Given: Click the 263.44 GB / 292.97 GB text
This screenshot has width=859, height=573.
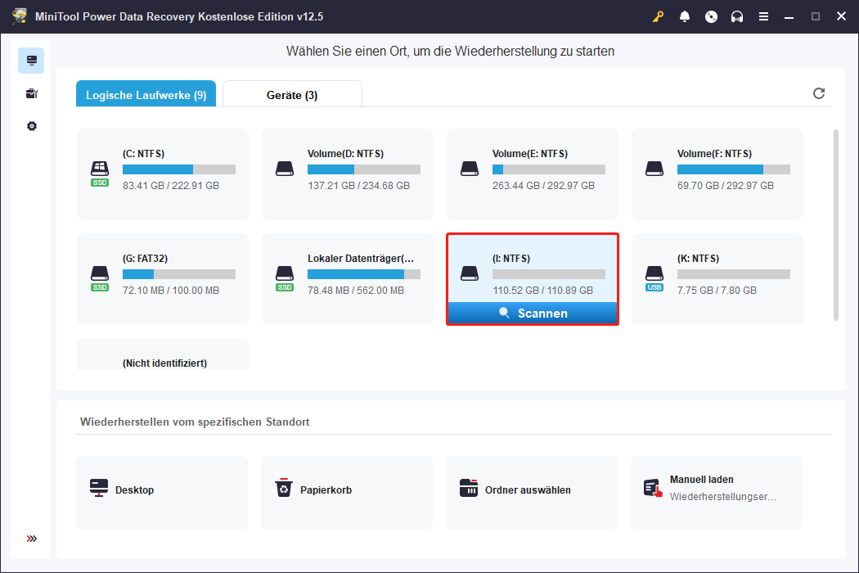Looking at the screenshot, I should pyautogui.click(x=543, y=185).
